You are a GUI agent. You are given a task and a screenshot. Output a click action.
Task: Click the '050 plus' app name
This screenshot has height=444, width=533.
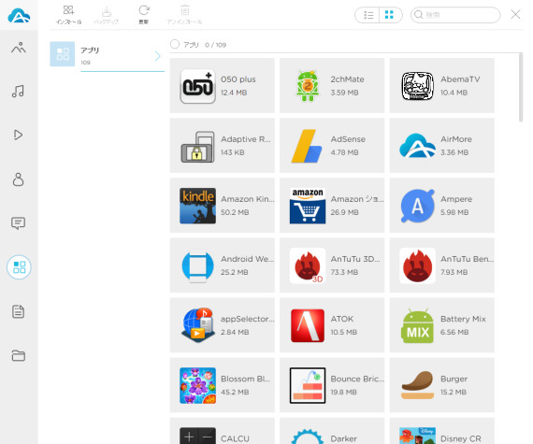238,79
